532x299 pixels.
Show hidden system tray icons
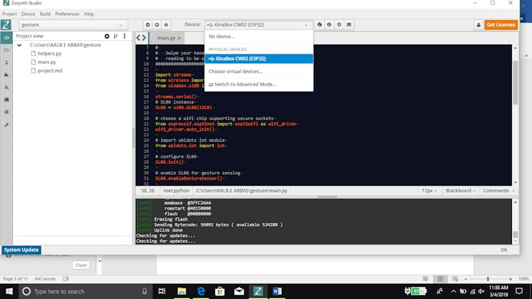[454, 291]
